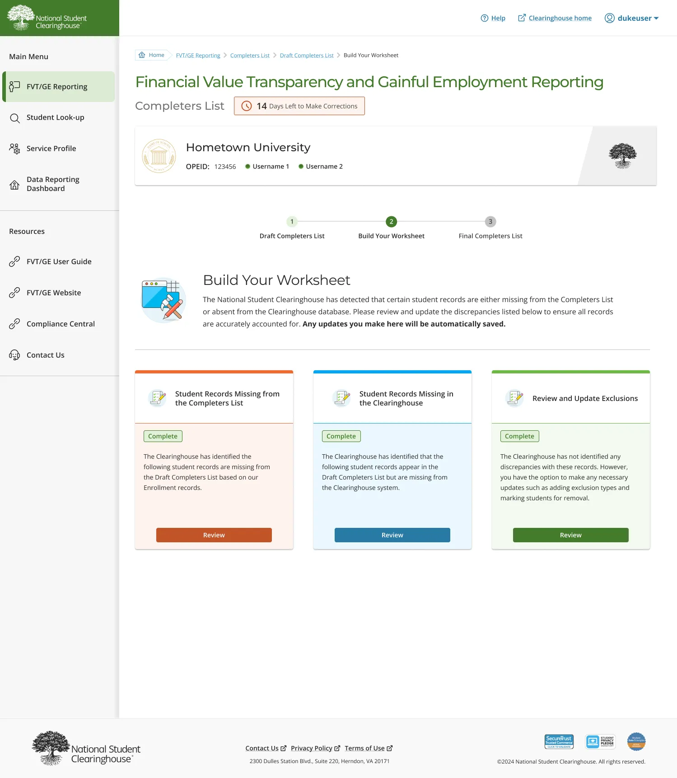Open FVT/GE Reporting in main menu
Screen dimensions: 677x778
point(59,87)
